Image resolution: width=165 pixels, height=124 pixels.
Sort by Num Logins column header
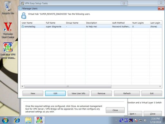point(141,23)
